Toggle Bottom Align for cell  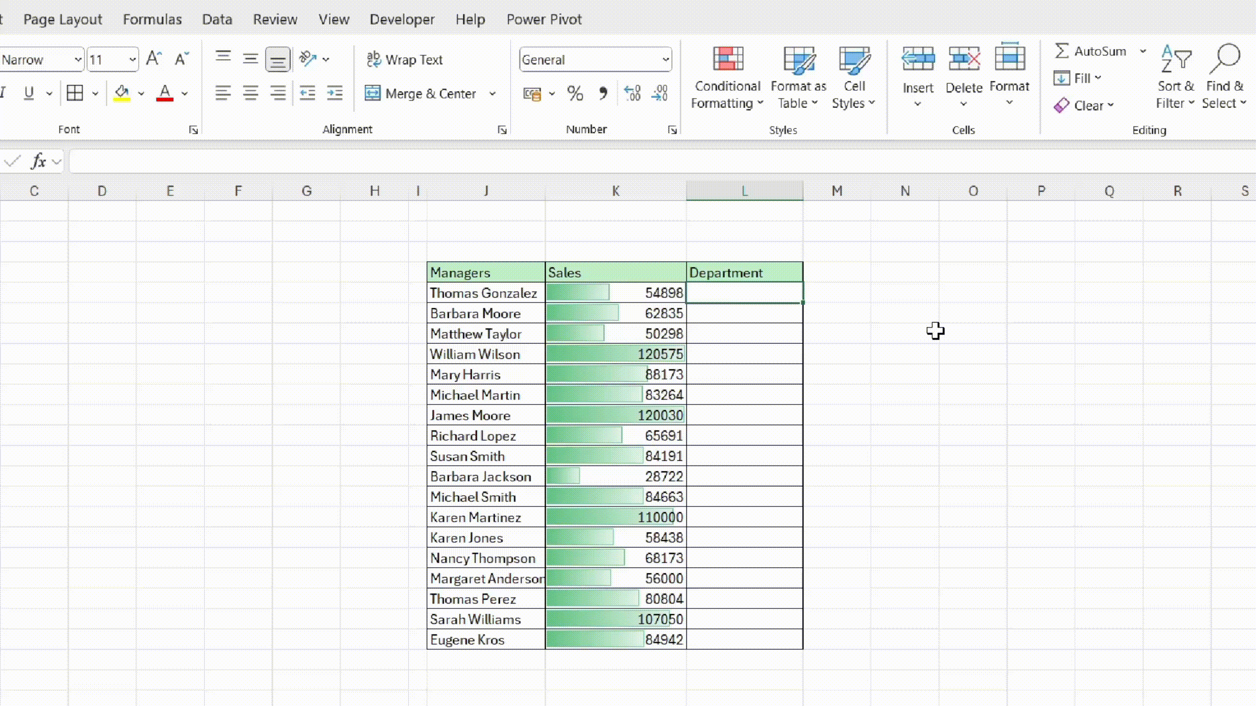(x=278, y=59)
